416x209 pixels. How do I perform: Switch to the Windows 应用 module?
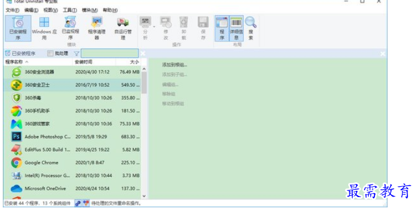pyautogui.click(x=44, y=28)
